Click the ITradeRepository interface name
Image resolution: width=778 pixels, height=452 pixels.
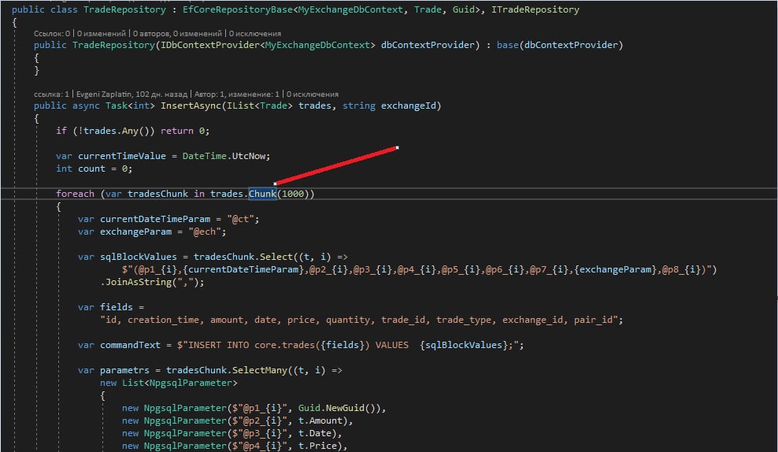[535, 9]
